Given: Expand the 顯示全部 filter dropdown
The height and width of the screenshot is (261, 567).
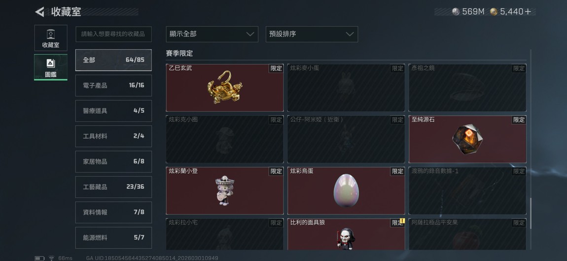Looking at the screenshot, I should (212, 34).
